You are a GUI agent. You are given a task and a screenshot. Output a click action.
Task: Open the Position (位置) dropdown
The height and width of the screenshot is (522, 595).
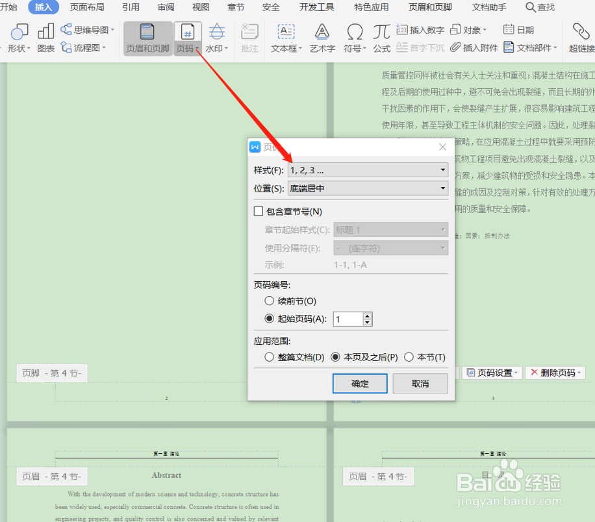pyautogui.click(x=368, y=188)
